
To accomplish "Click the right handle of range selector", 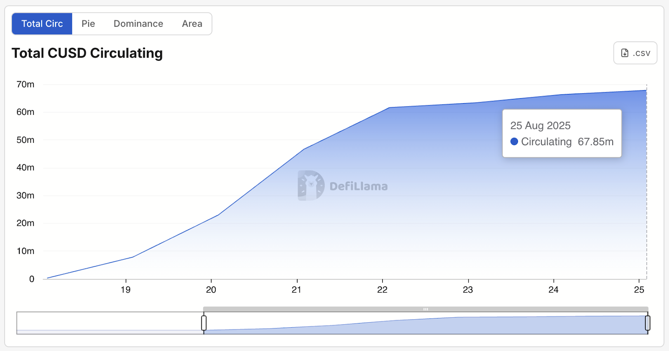I will pos(648,323).
